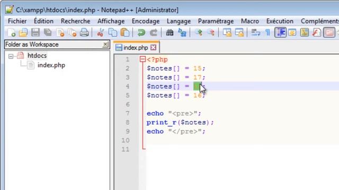Toggle the indent guide icon
This screenshot has height=190, width=339.
click(280, 33)
